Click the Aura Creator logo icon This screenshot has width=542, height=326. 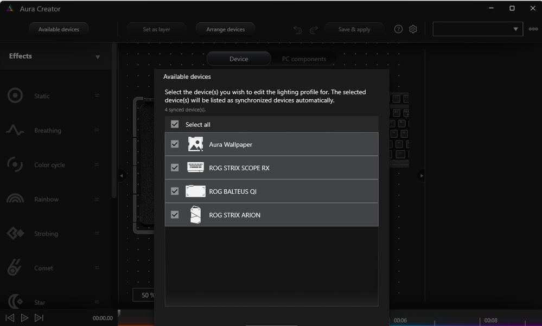point(10,9)
